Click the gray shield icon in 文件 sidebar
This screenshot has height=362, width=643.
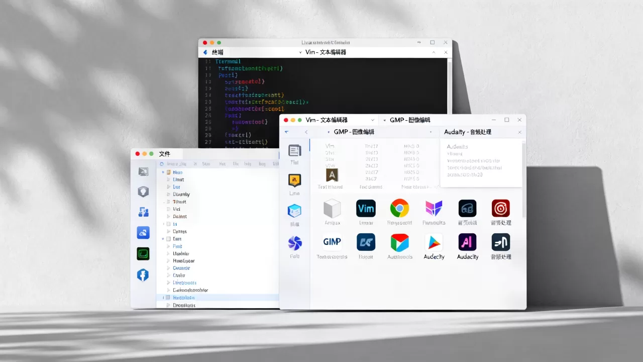pos(143,191)
